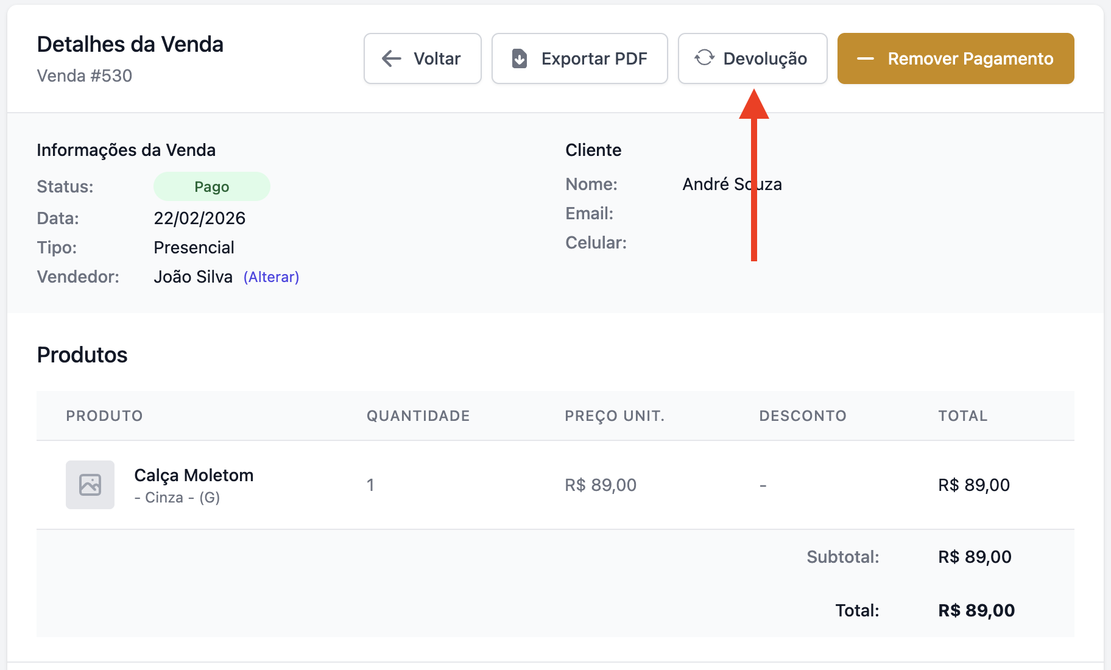Select the PREÇO UNIT. column header
1111x670 pixels.
point(615,416)
